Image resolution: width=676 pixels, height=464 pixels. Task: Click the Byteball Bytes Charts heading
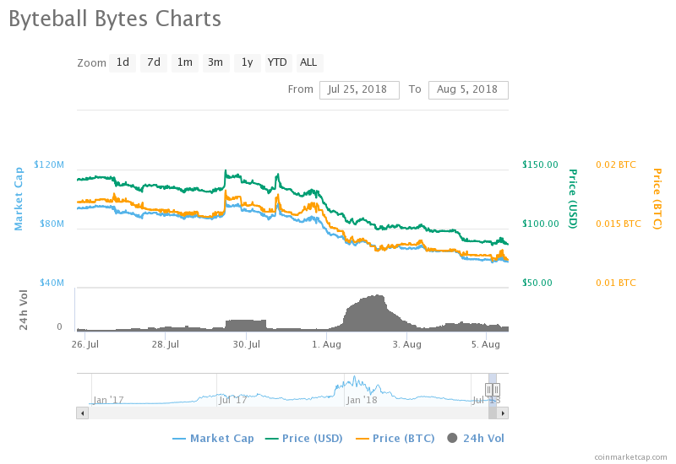(x=115, y=19)
